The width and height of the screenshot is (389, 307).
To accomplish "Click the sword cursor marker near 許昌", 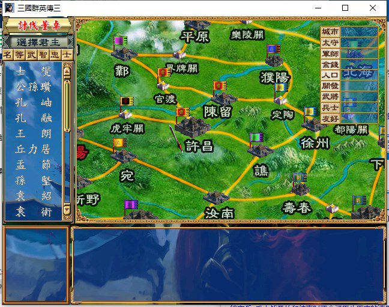I will [176, 138].
